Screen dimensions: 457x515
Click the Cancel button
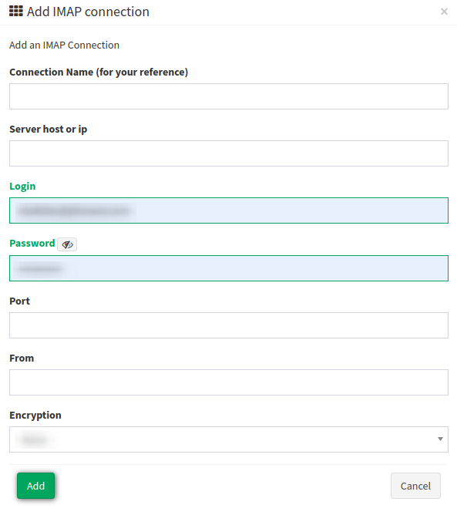(415, 486)
